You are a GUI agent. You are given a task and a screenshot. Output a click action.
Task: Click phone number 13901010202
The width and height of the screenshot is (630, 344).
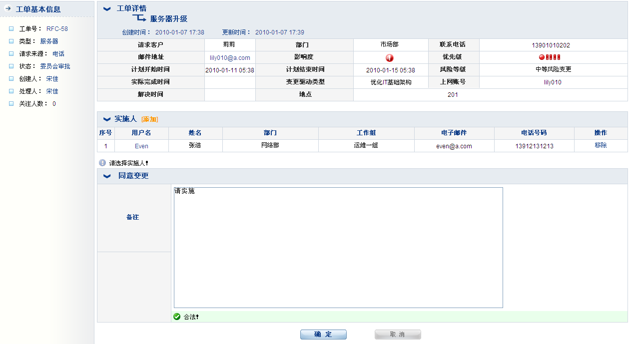click(x=551, y=45)
